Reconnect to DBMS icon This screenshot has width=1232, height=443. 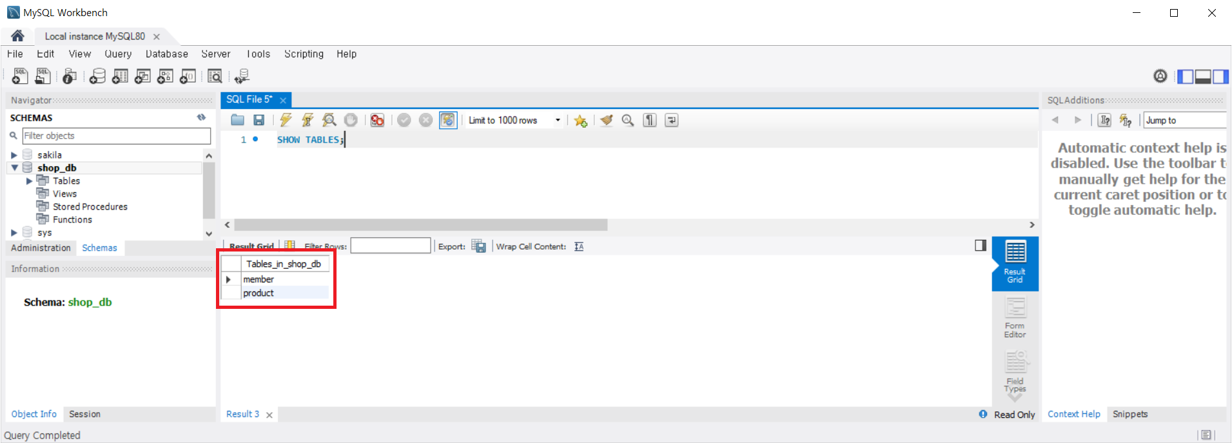[242, 76]
